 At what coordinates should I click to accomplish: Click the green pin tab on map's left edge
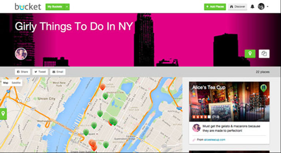coord(3,114)
